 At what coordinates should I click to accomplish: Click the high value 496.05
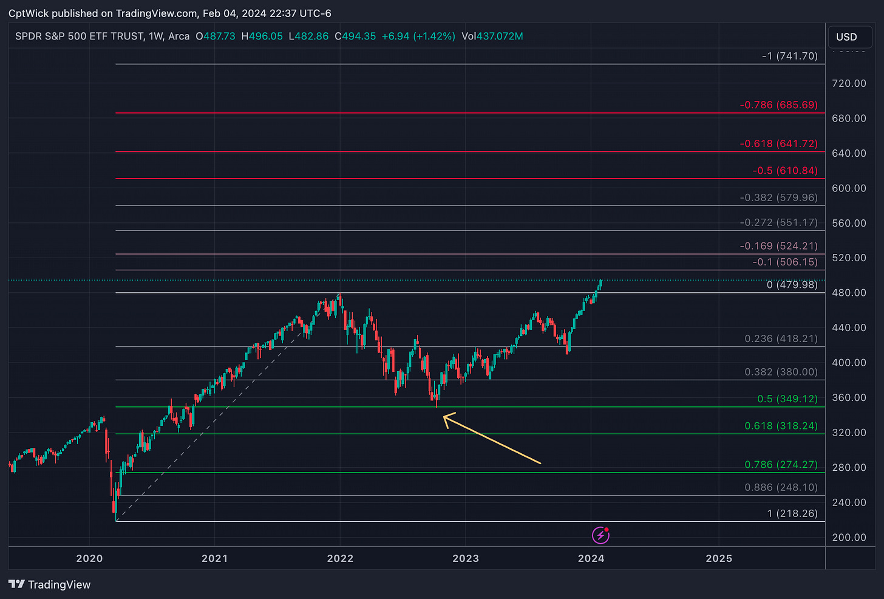point(266,36)
